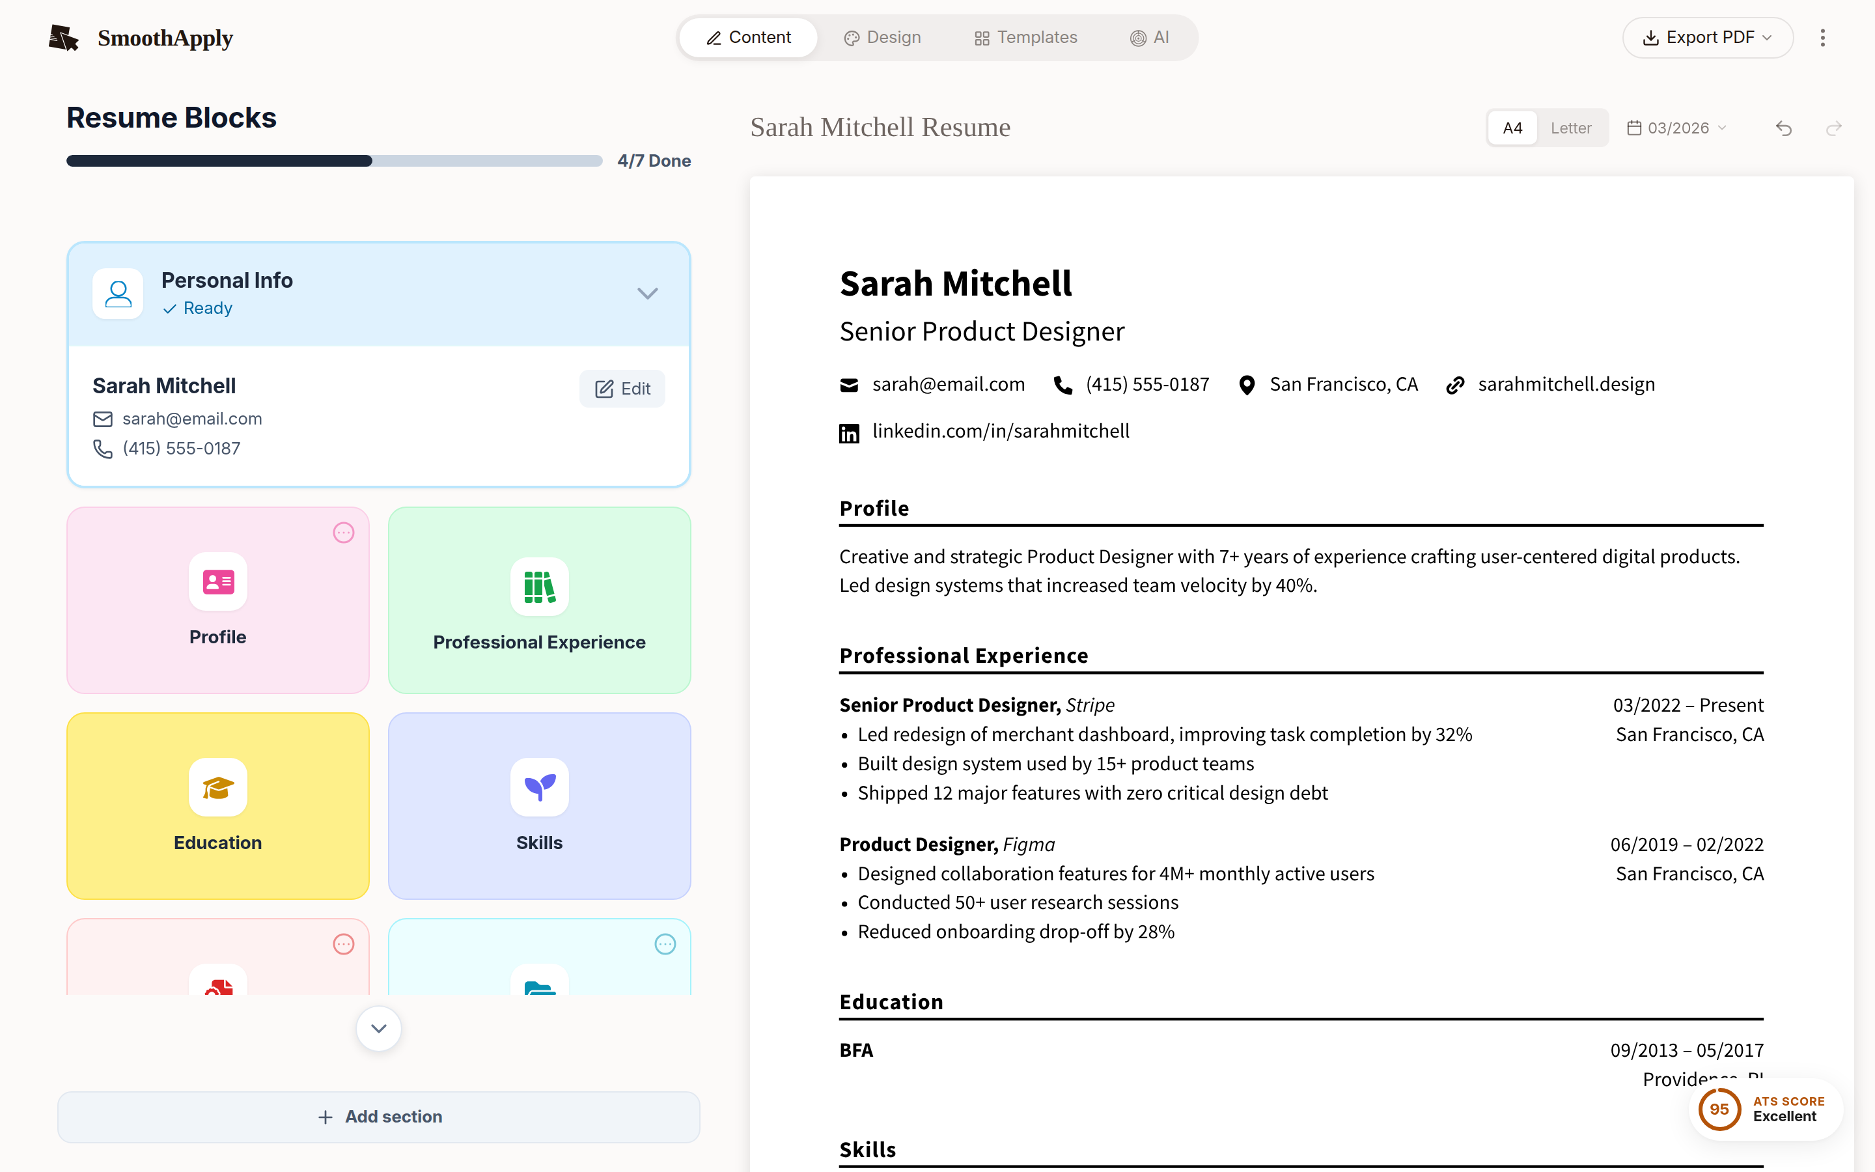Open the Content tab
Viewport: 1875px width, 1172px height.
[x=749, y=37]
